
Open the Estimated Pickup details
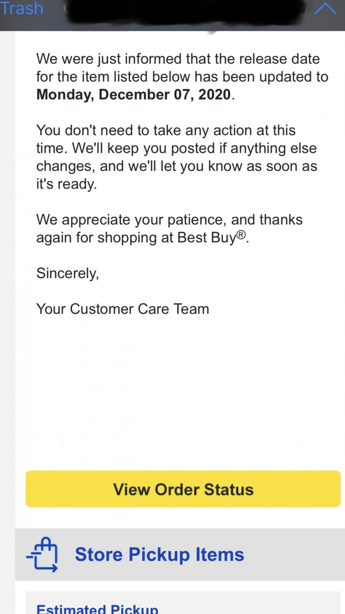click(x=97, y=608)
